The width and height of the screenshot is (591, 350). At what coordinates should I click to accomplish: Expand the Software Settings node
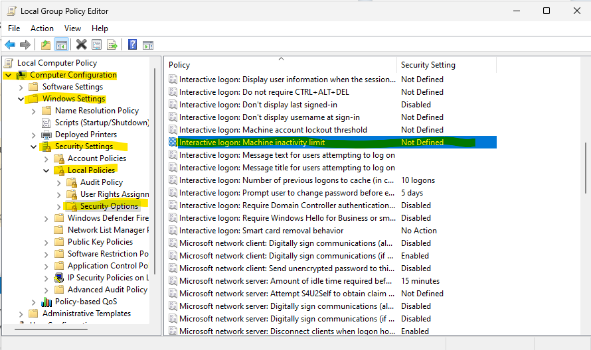click(21, 87)
